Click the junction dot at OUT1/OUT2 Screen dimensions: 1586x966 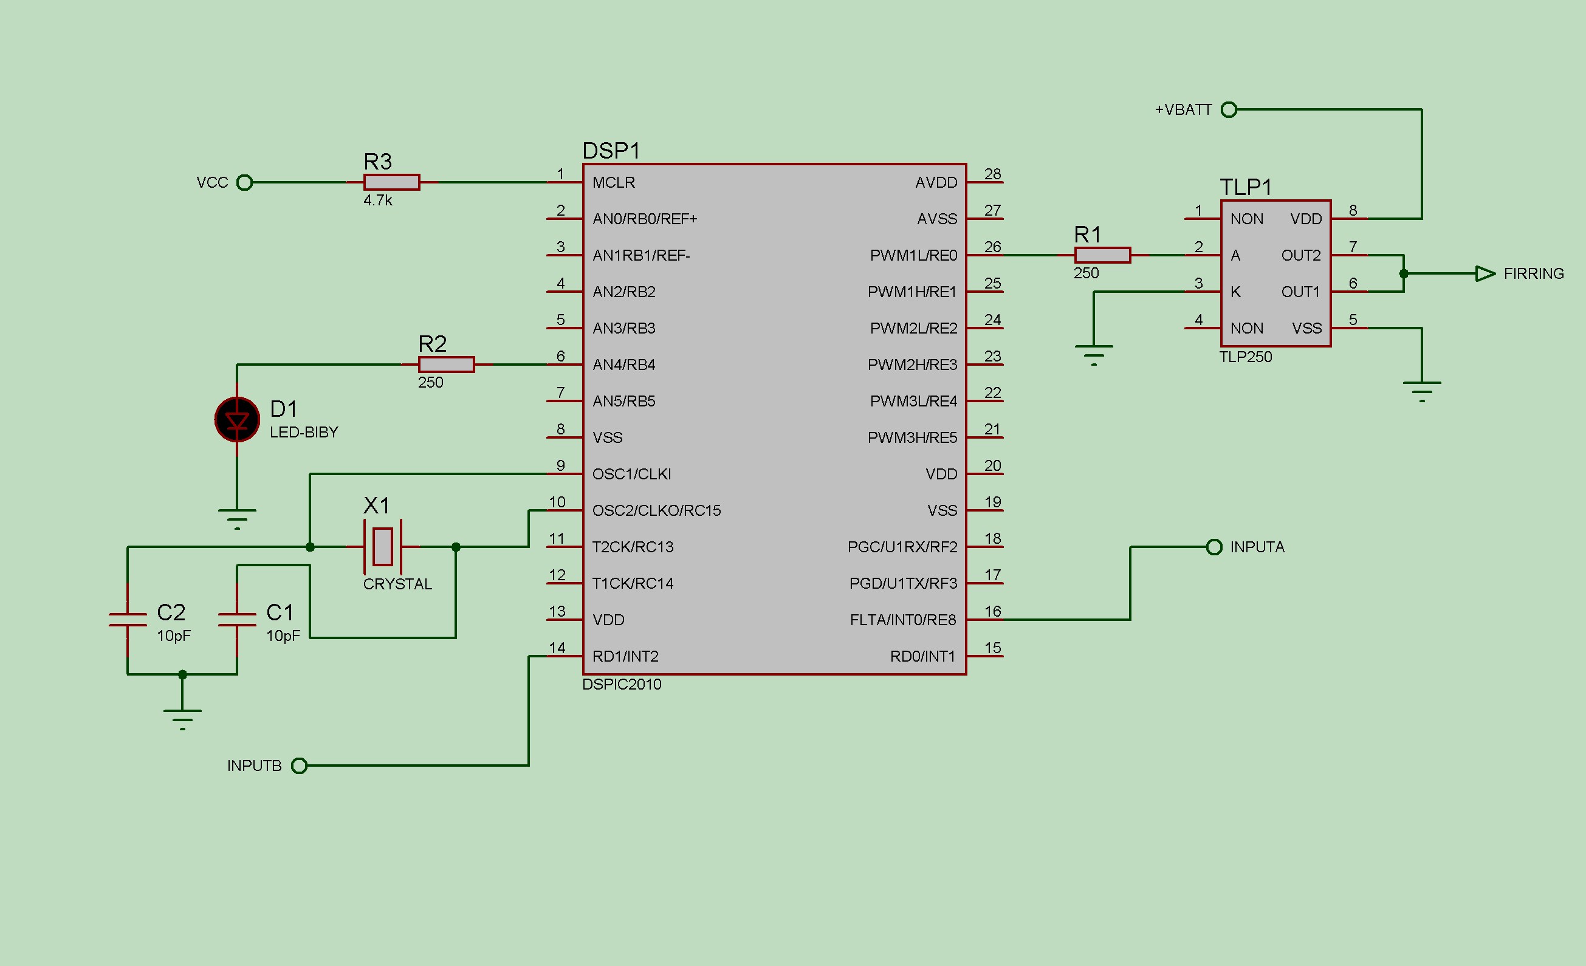pyautogui.click(x=1404, y=273)
